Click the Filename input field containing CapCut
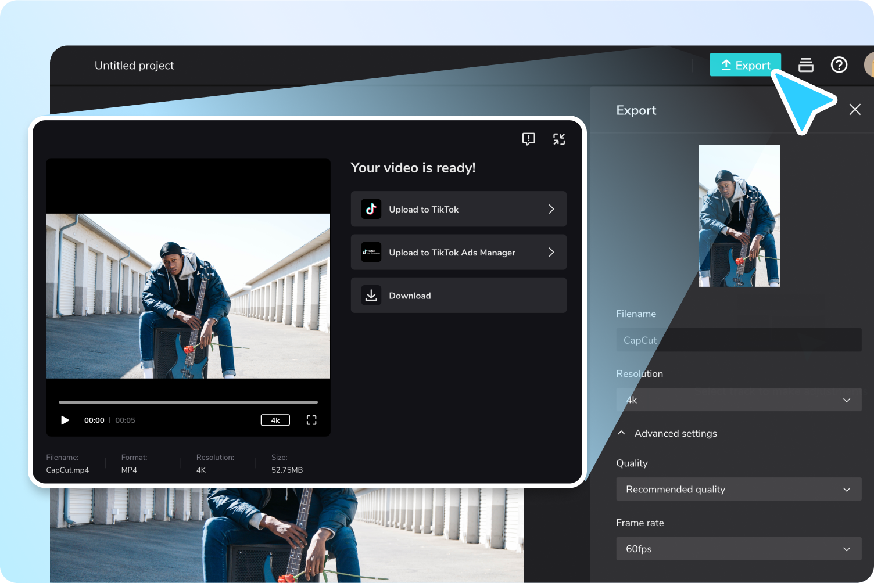Viewport: 874px width, 583px height. coord(739,340)
